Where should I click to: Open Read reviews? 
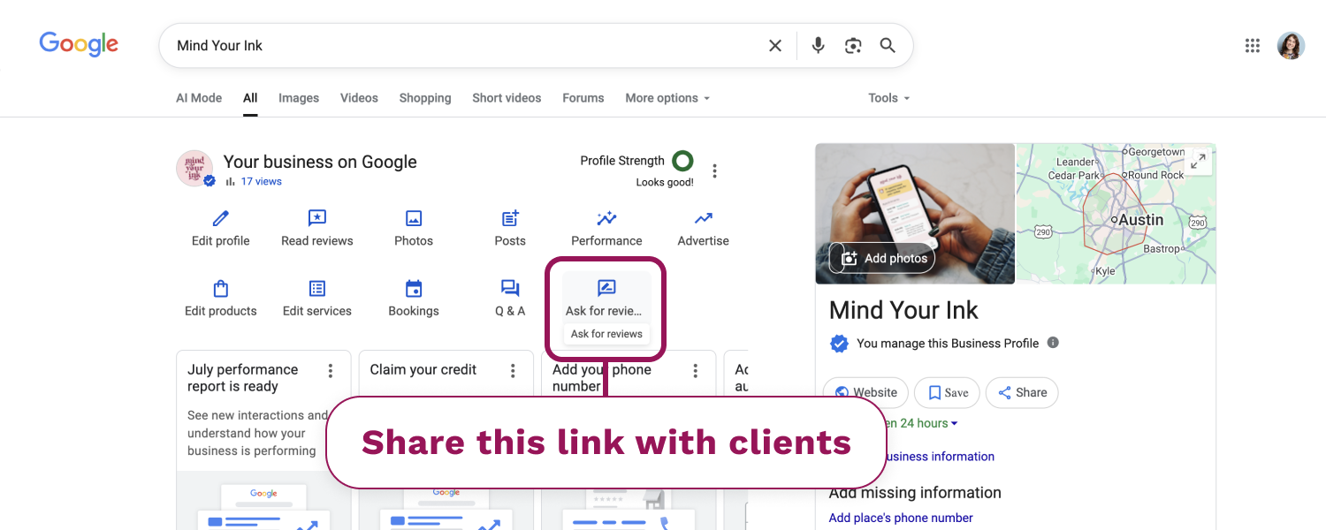[x=317, y=228]
